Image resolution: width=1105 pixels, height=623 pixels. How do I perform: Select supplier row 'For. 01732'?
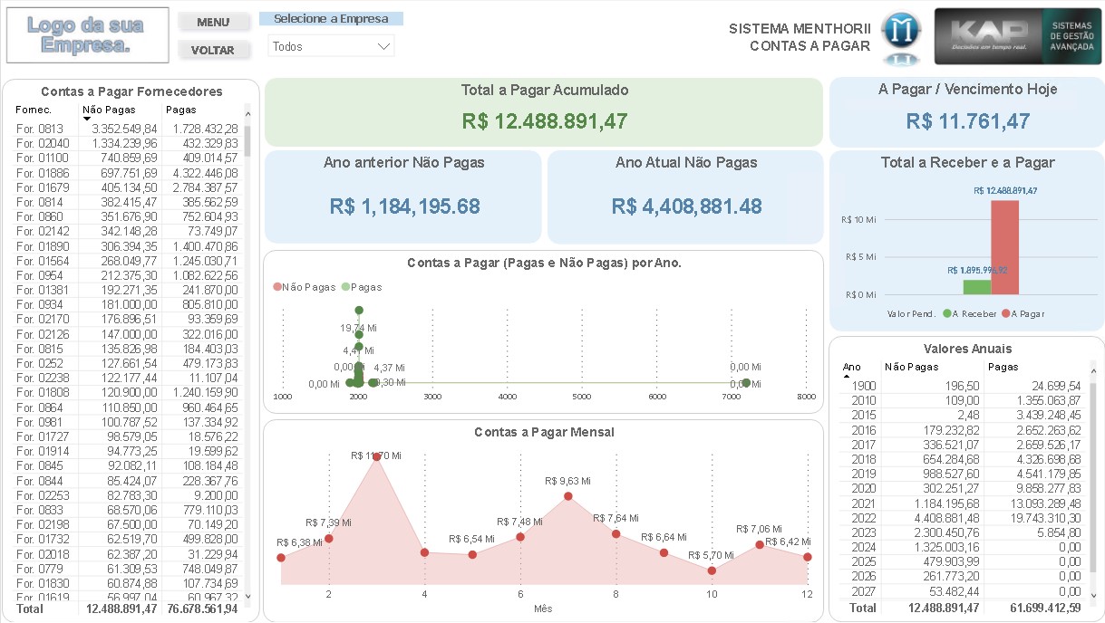pos(128,540)
